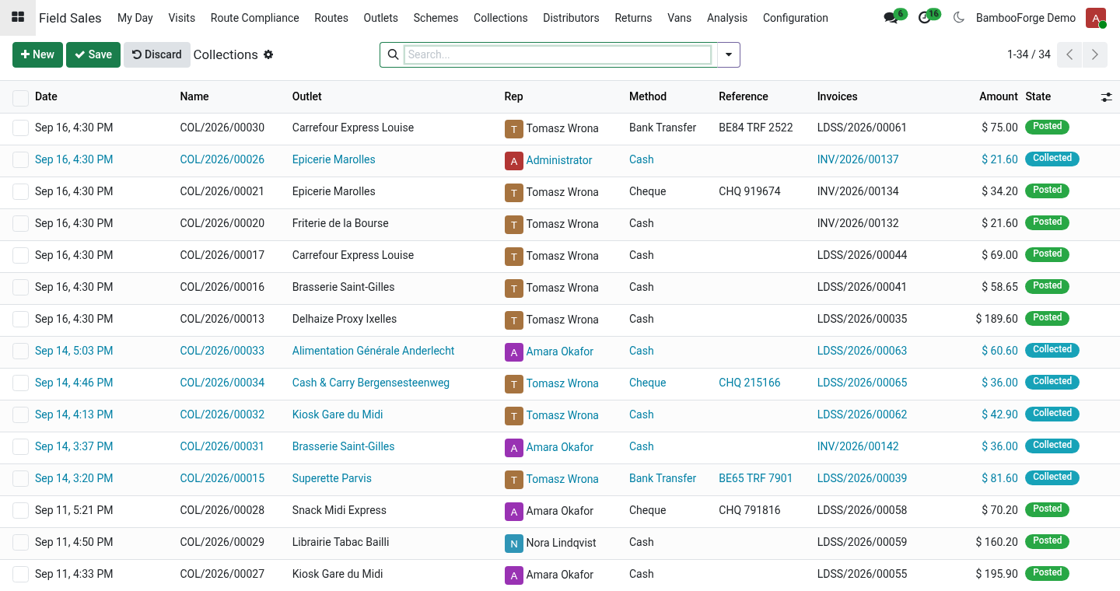Click the Discard button

coord(157,54)
